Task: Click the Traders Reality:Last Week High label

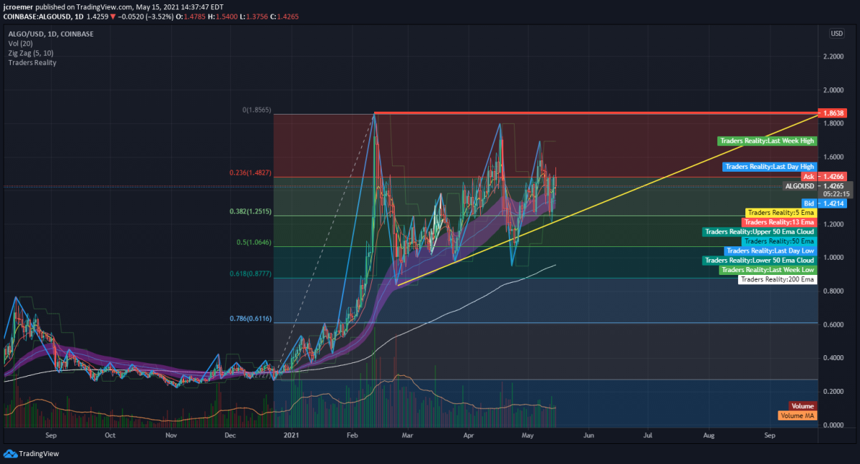Action: pos(766,142)
